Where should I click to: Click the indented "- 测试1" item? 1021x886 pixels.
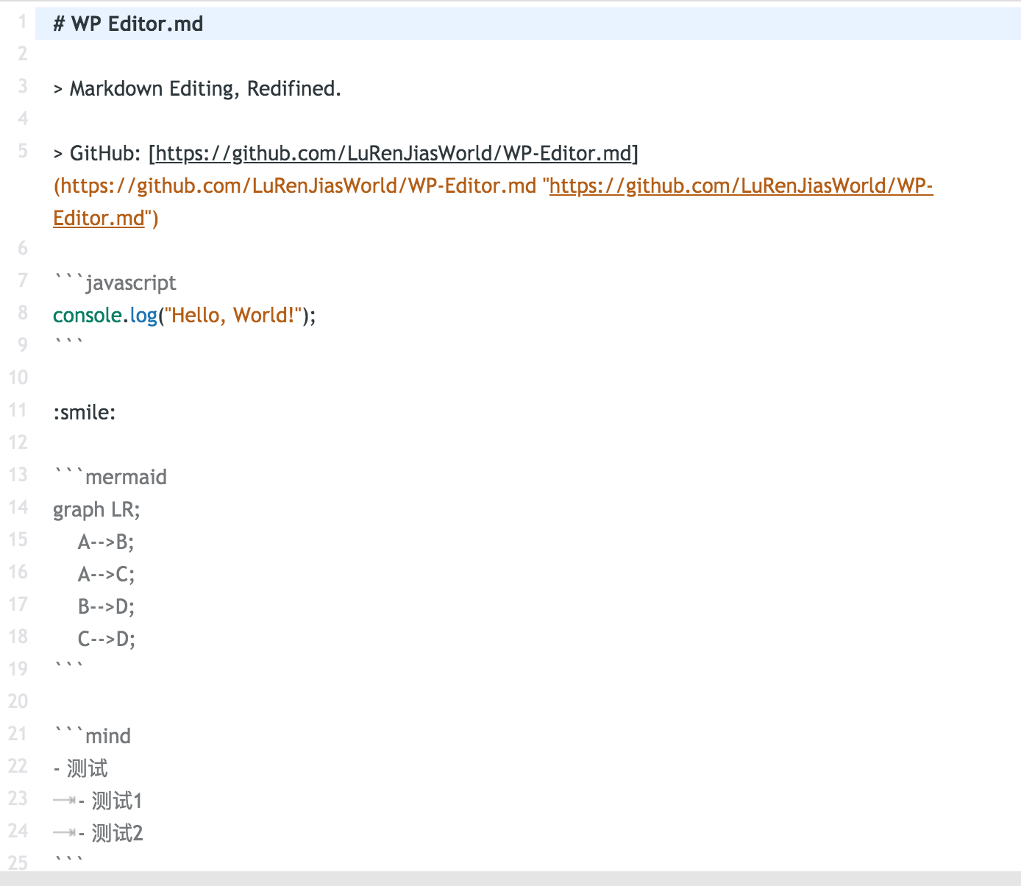coord(110,801)
